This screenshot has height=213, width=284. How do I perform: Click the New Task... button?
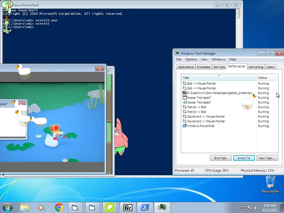[267, 158]
